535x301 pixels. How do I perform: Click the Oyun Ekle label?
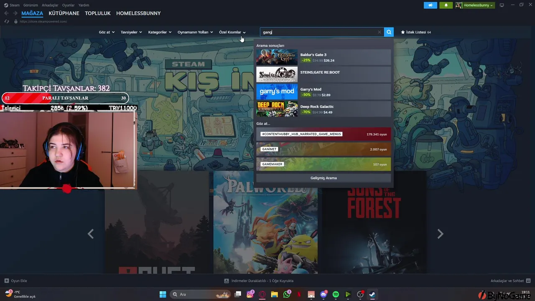[x=19, y=281]
